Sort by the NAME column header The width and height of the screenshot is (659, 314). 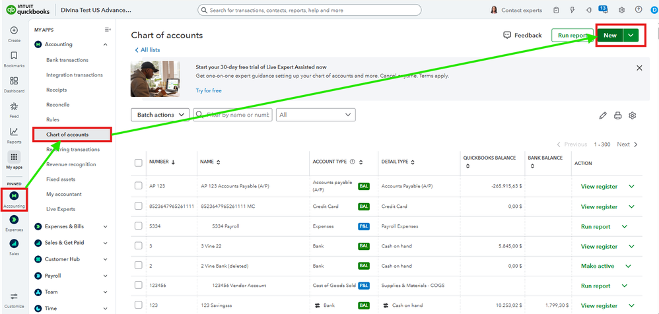pyautogui.click(x=210, y=162)
